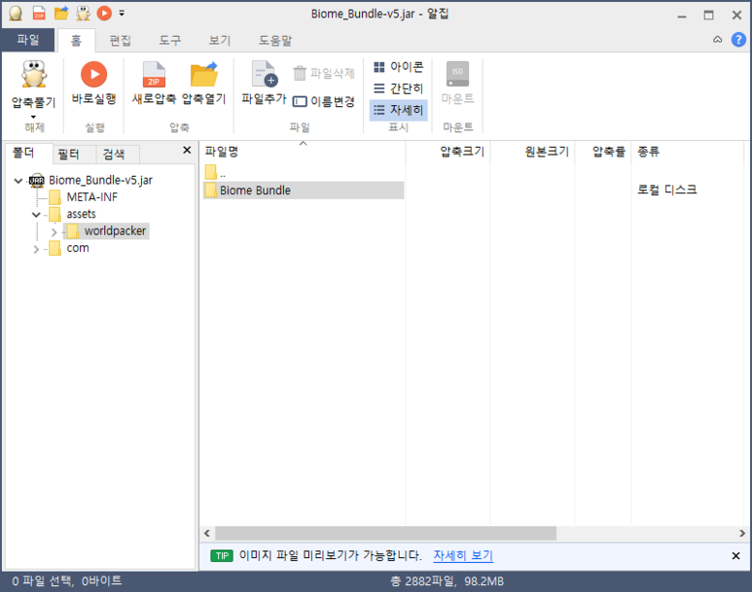Click the egg icon in the title bar
Image resolution: width=752 pixels, height=592 pixels.
(x=16, y=14)
